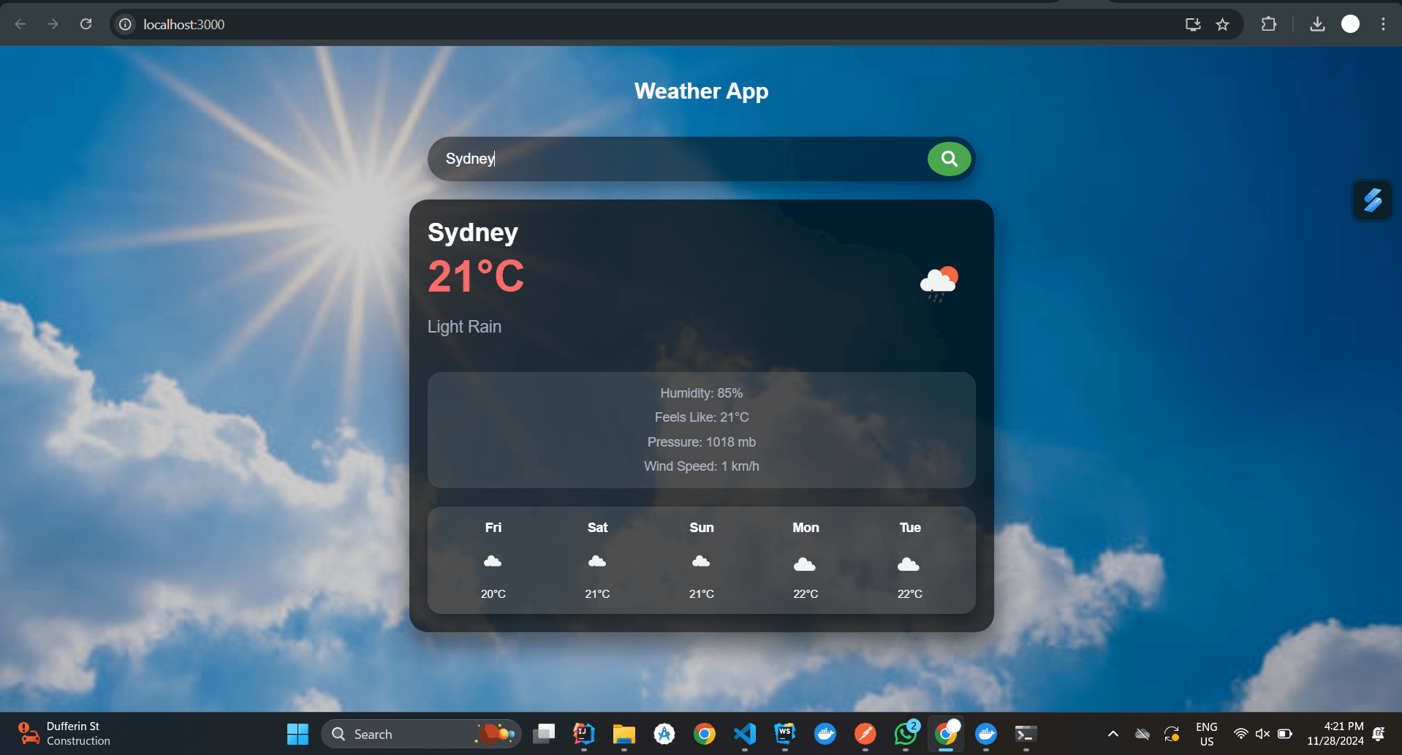This screenshot has width=1402, height=755.
Task: Open the Windows Start menu
Action: coord(297,734)
